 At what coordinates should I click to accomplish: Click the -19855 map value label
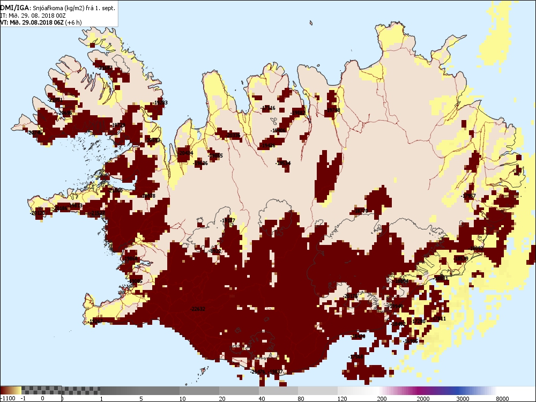pos(215,156)
